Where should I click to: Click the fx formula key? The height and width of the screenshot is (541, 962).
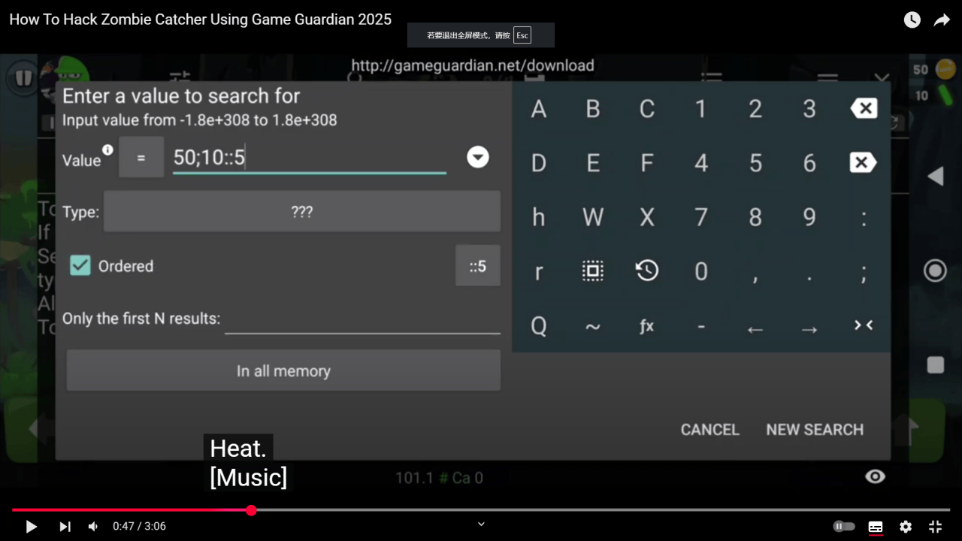click(646, 325)
